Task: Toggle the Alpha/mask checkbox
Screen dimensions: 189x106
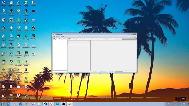Action: click(107, 72)
